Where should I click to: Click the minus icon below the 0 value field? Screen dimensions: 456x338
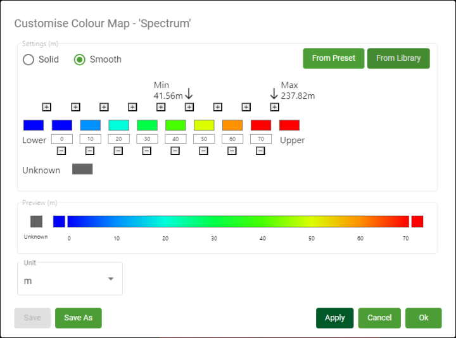click(x=61, y=151)
